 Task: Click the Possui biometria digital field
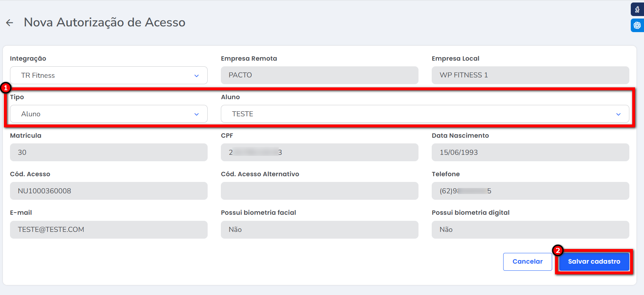(x=530, y=229)
